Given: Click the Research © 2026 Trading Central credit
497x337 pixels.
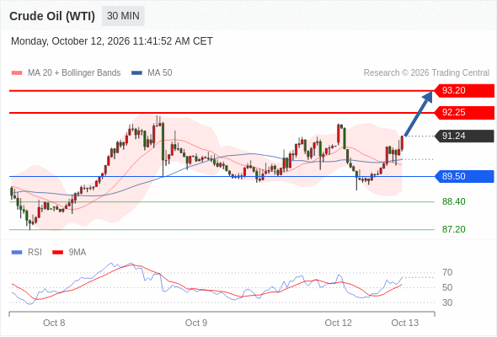Looking at the screenshot, I should (426, 73).
